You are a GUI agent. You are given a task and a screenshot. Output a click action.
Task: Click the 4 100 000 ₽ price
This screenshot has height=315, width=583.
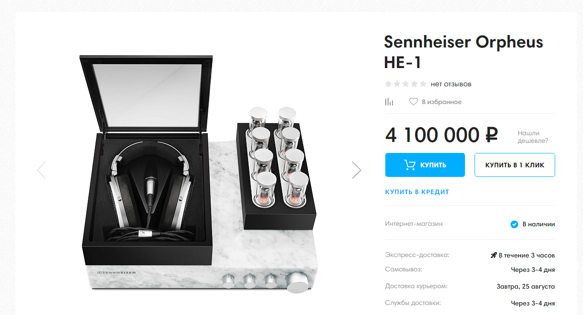pyautogui.click(x=441, y=135)
